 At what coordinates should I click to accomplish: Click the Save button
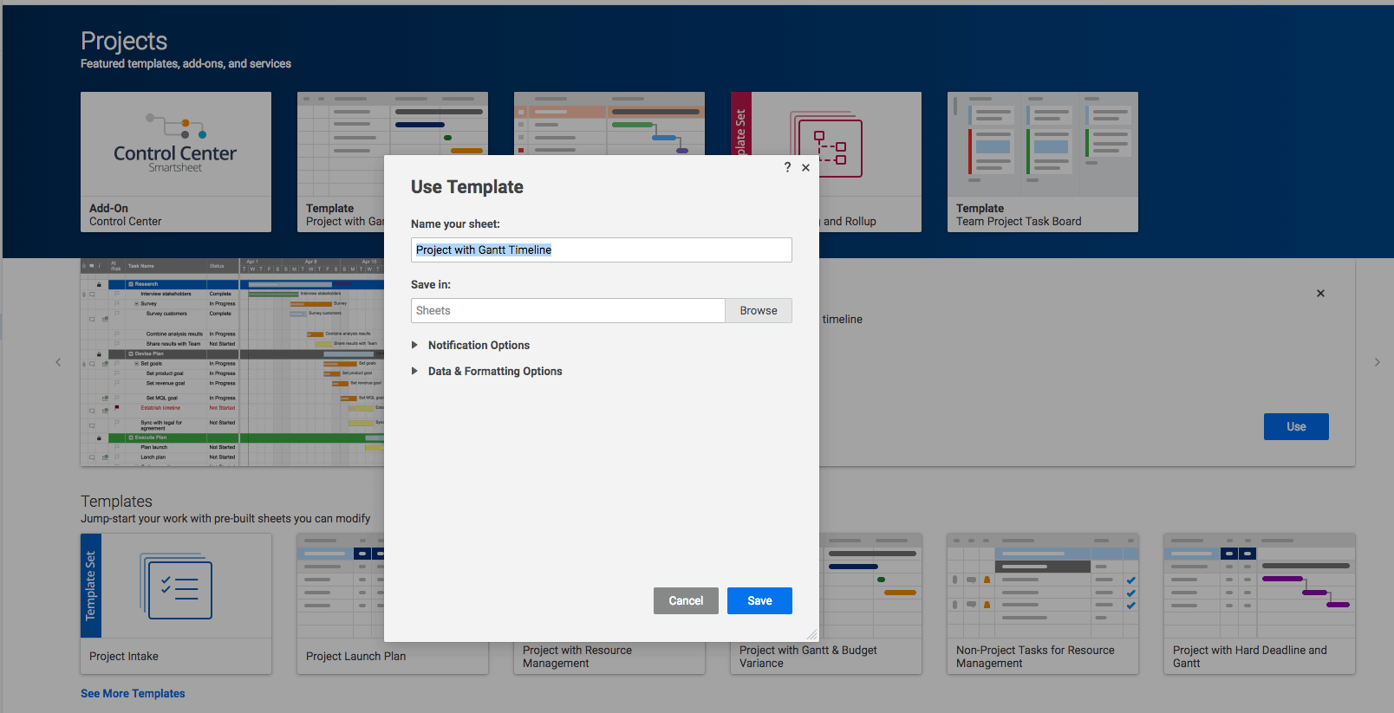(759, 600)
